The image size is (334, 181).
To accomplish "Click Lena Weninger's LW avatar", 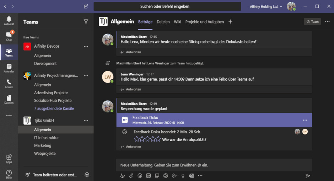I will pos(108,77).
